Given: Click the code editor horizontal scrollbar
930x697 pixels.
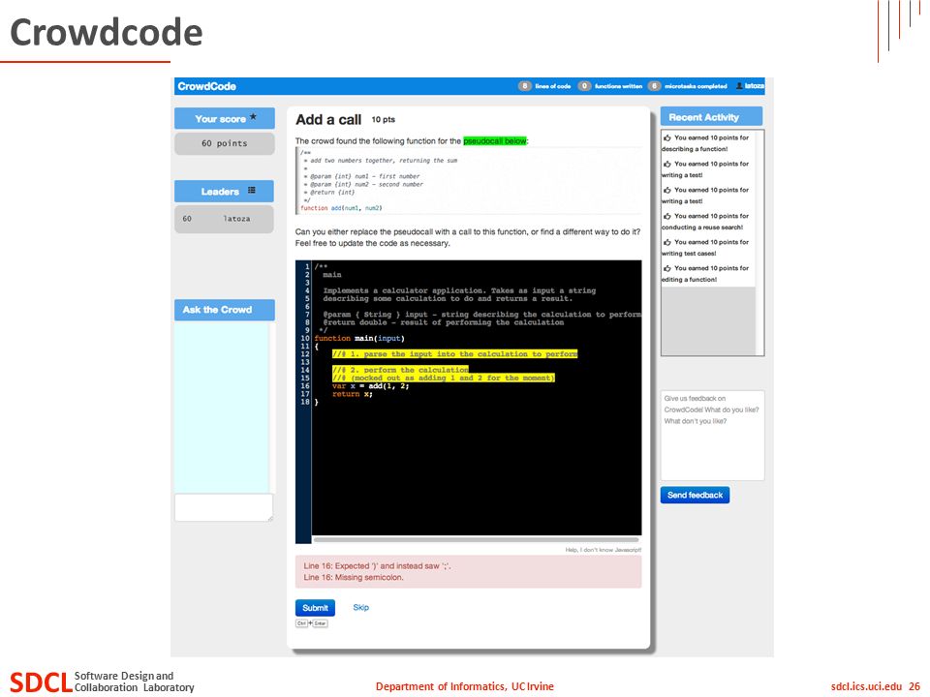Looking at the screenshot, I should (476, 540).
